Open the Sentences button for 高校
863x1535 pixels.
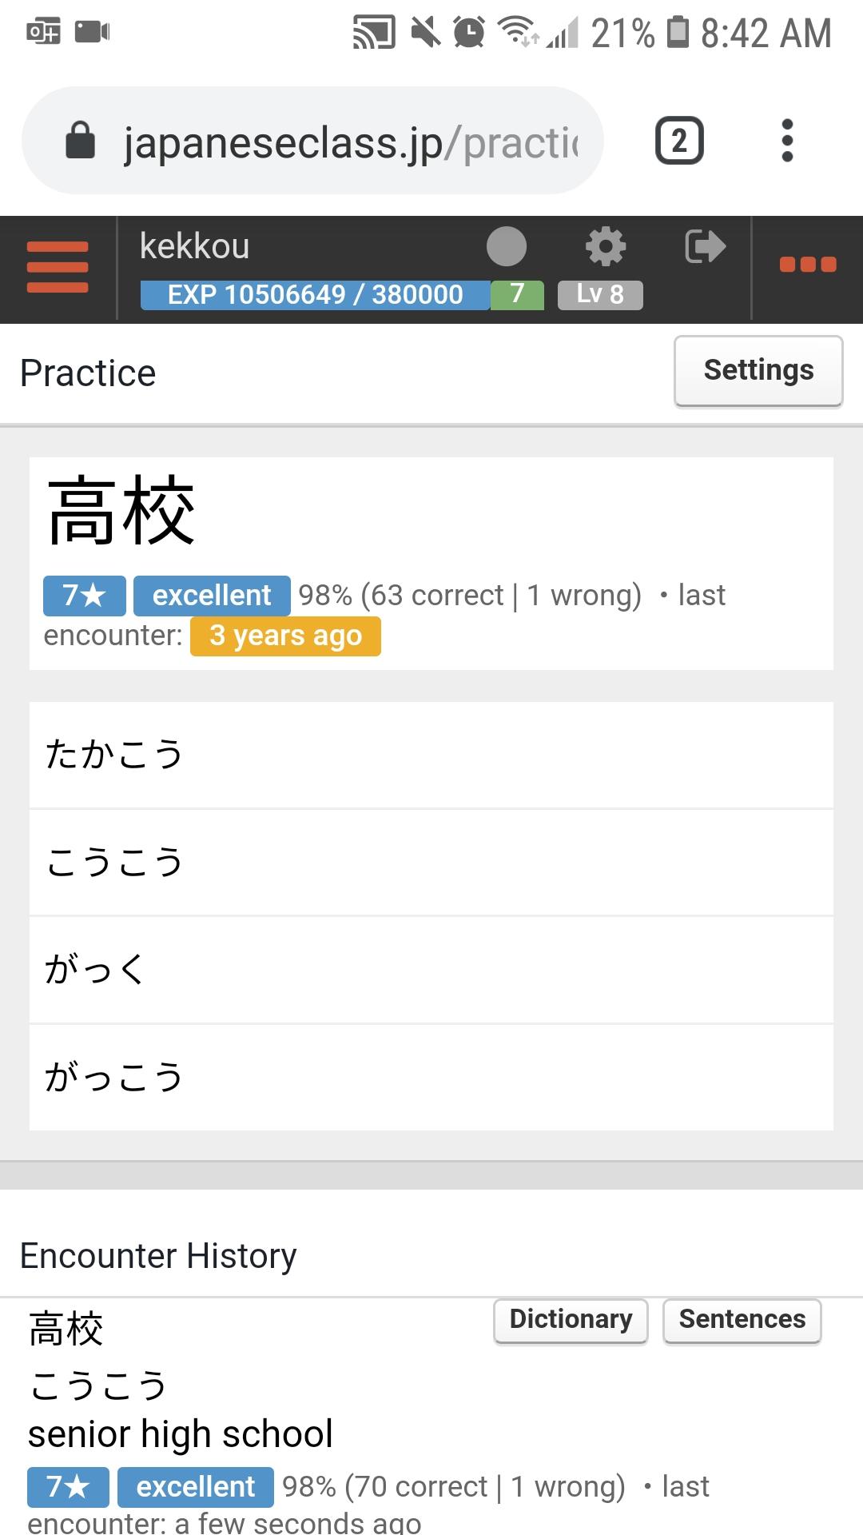point(742,1320)
